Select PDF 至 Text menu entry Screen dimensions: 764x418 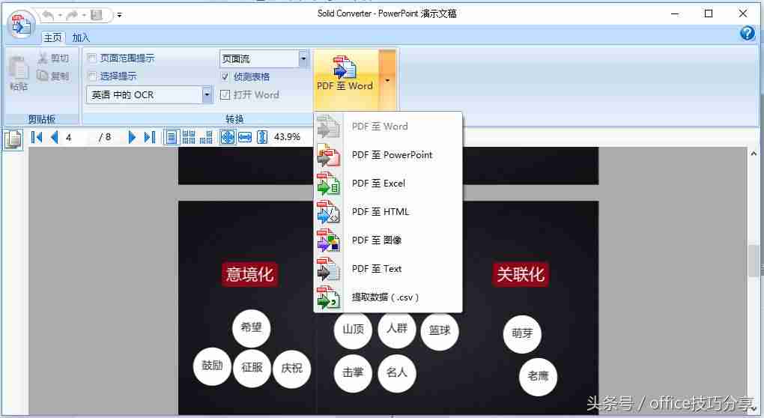click(388, 269)
